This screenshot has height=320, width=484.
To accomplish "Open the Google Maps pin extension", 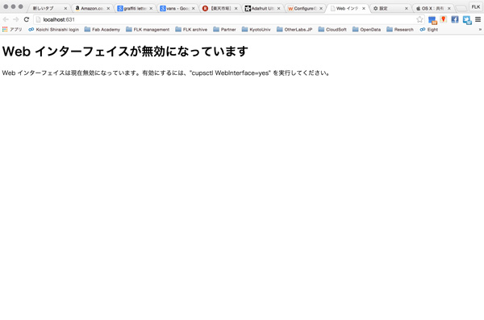I will 444,19.
